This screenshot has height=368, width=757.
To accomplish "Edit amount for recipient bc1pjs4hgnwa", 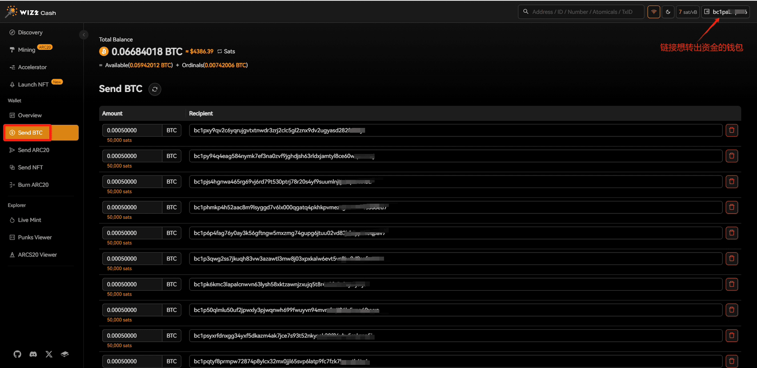I will 132,181.
